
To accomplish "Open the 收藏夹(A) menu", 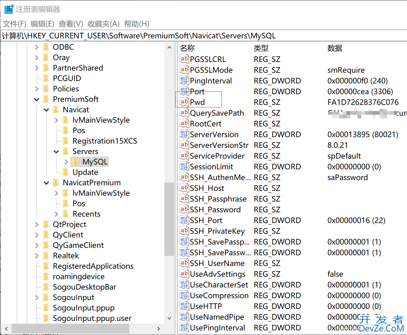I will [104, 24].
